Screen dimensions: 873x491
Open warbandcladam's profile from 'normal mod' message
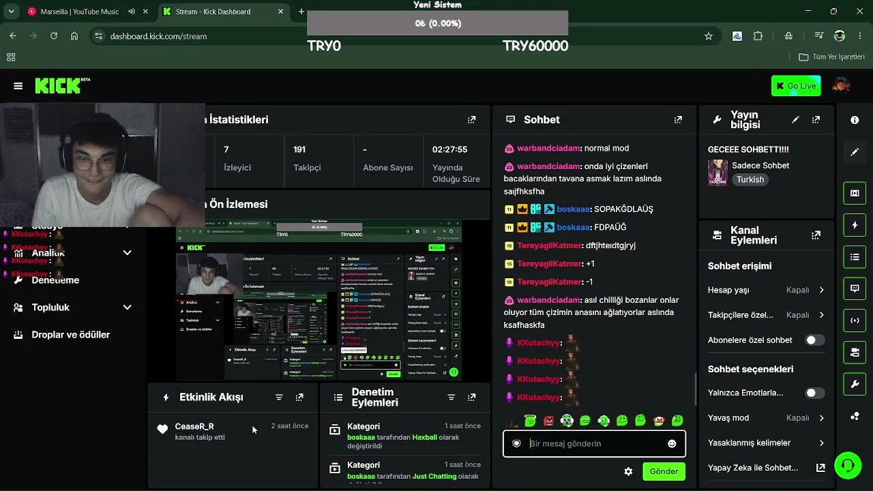pyautogui.click(x=548, y=148)
